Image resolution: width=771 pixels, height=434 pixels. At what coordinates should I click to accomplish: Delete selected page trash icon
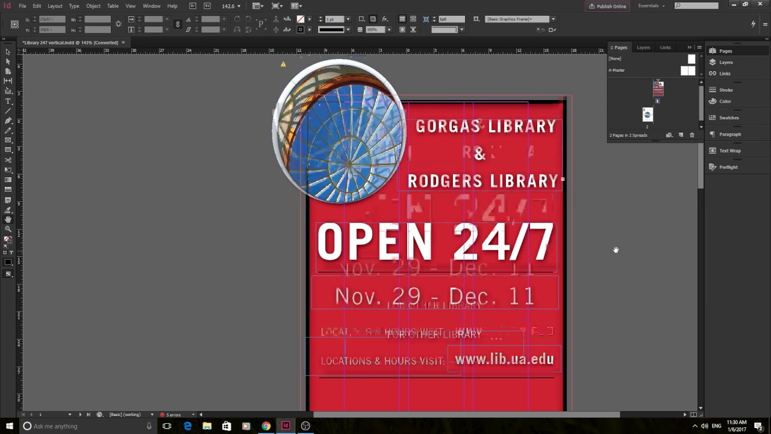pos(691,135)
